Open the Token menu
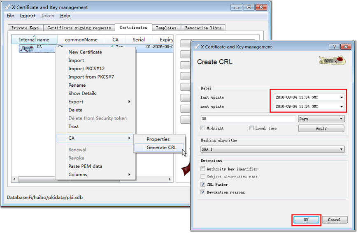This screenshot has height=233, width=358. coord(48,16)
